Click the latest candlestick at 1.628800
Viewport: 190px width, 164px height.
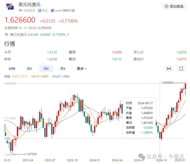[x=185, y=86]
